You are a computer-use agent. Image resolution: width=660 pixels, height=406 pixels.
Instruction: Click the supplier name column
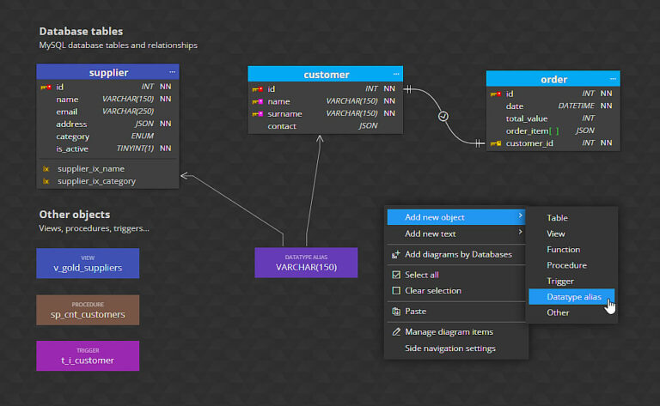pos(107,100)
